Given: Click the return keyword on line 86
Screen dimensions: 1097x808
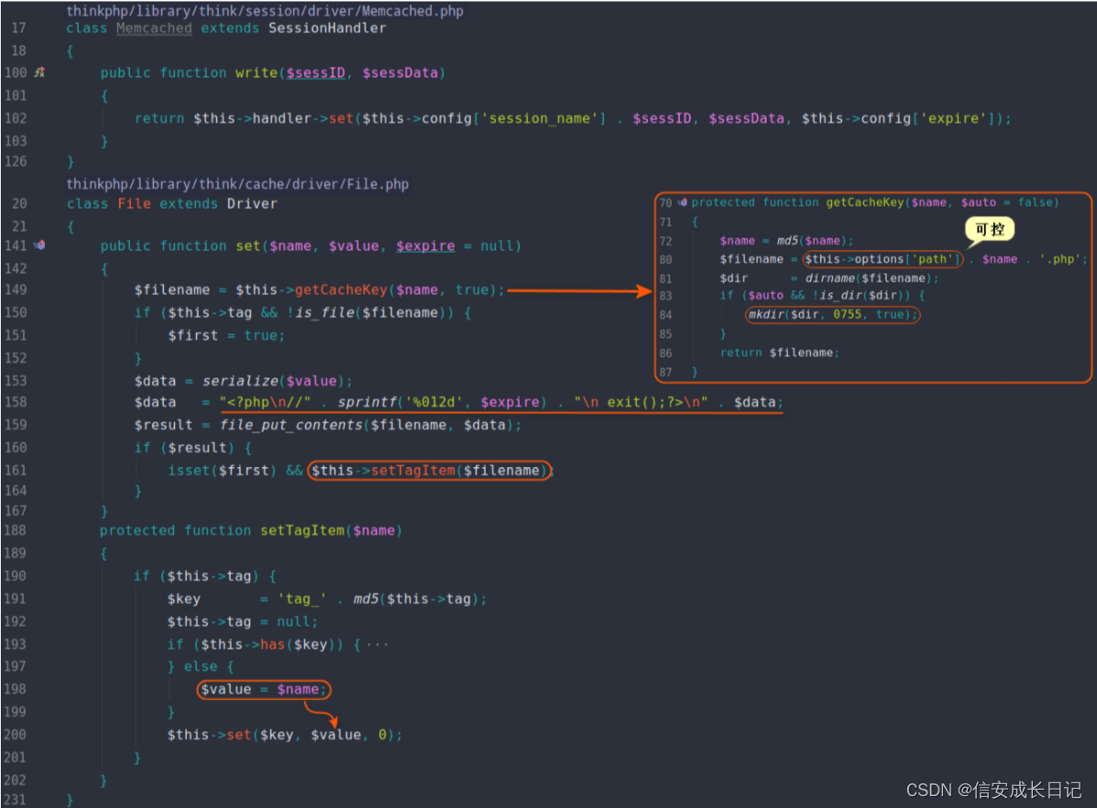Looking at the screenshot, I should (740, 353).
